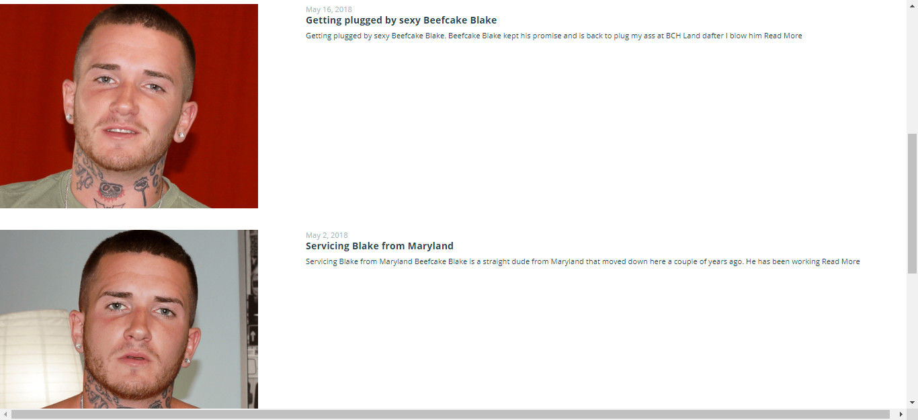
Task: Click the vertical scrollbar down arrow
Action: click(912, 403)
